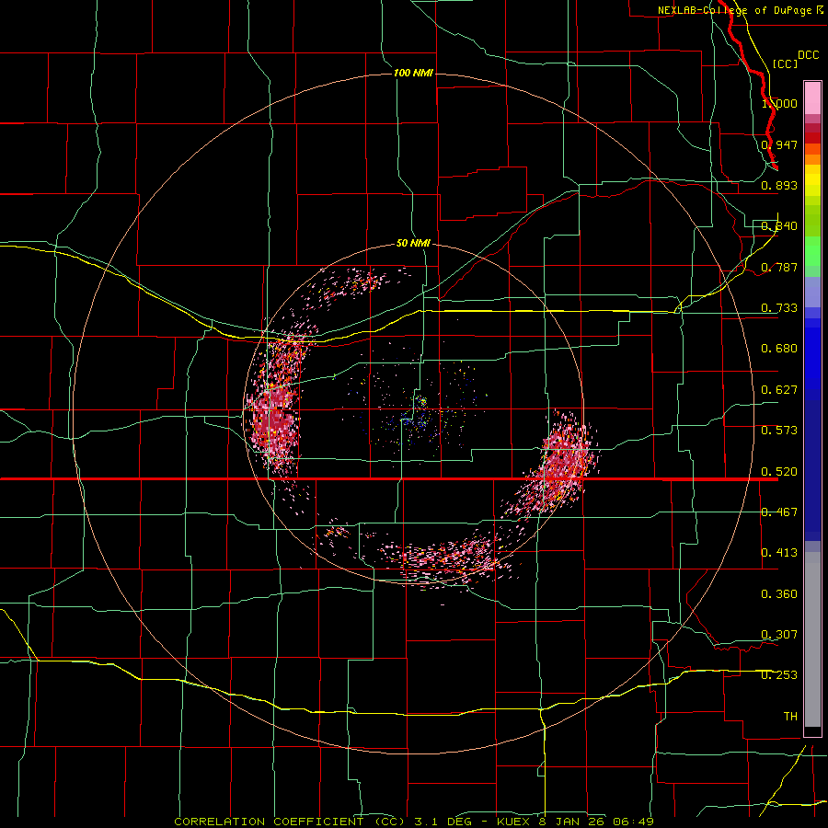Click the 0.467 scale value

pyautogui.click(x=779, y=512)
